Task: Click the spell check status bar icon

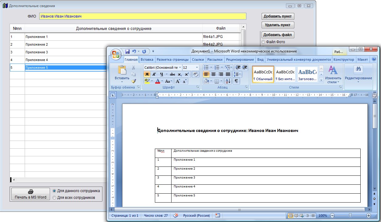Action: (x=176, y=216)
